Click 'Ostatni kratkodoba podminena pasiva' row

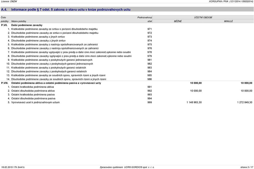click(127, 94)
